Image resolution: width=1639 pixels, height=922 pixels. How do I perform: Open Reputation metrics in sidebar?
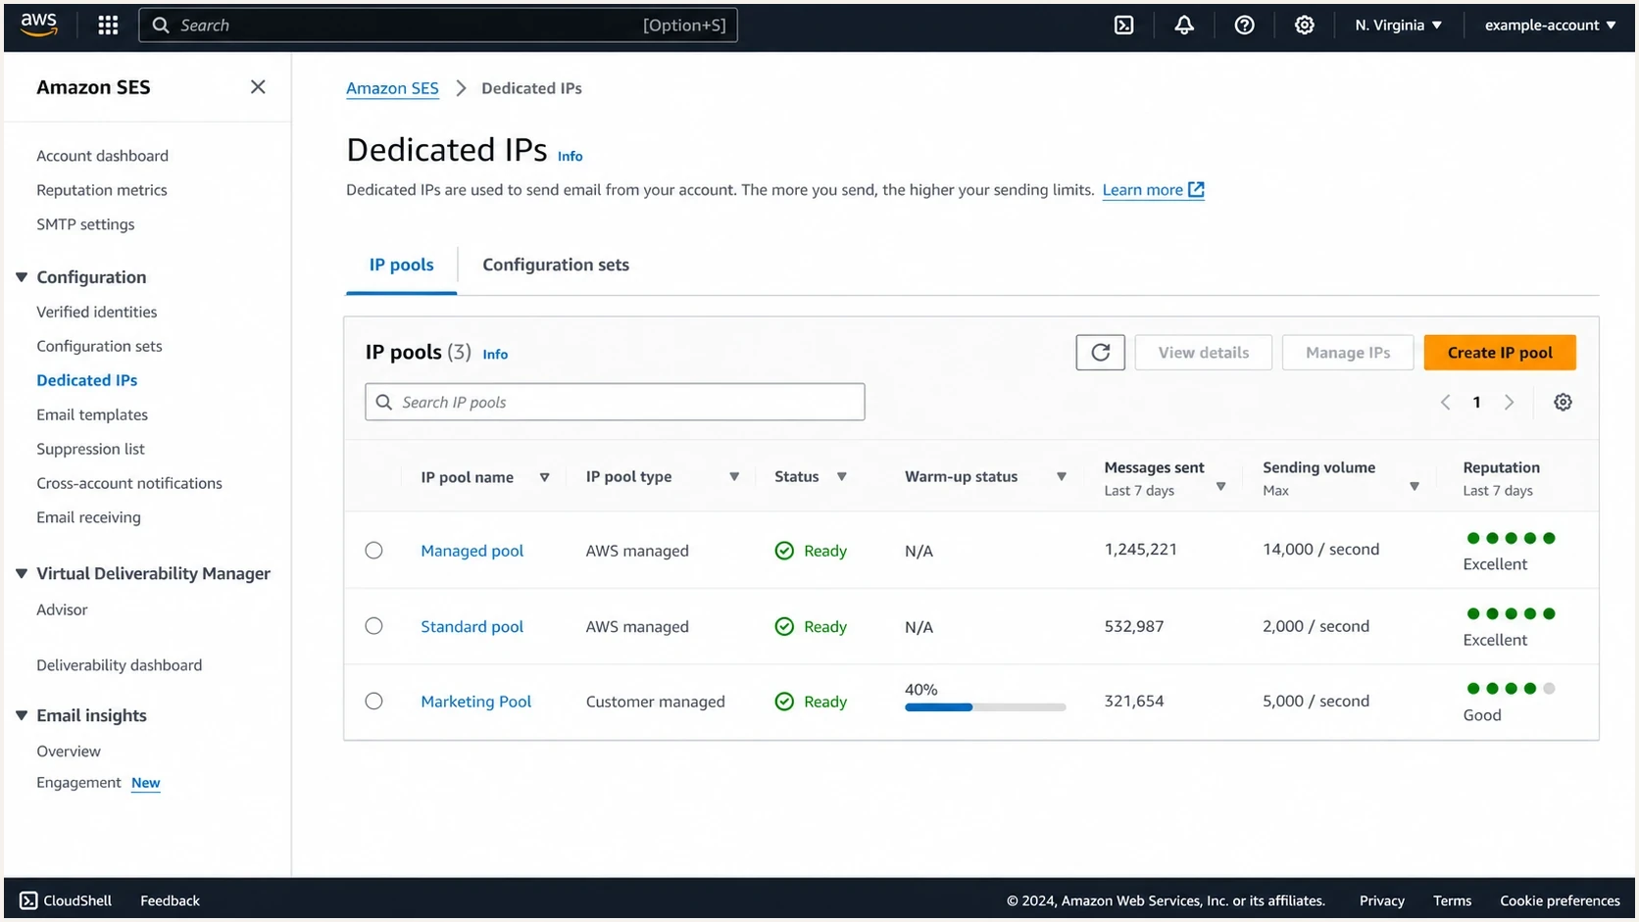101,190
